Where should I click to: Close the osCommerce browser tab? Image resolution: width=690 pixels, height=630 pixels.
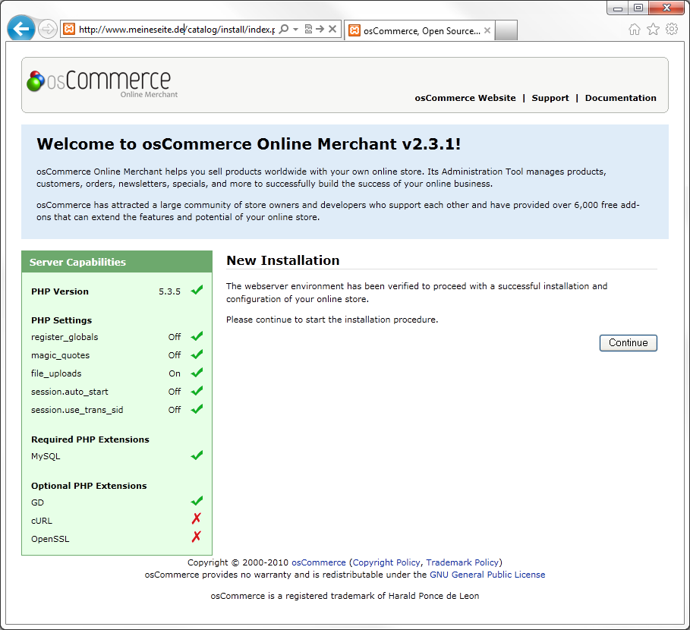click(x=487, y=31)
